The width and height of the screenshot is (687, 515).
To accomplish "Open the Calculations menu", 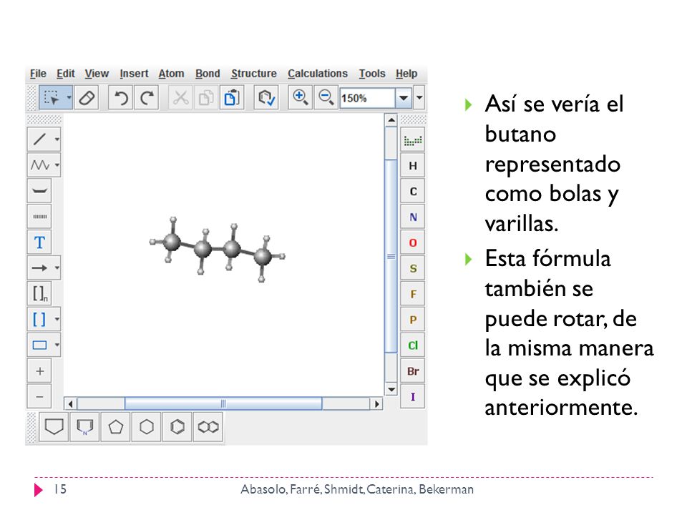I will [x=318, y=74].
